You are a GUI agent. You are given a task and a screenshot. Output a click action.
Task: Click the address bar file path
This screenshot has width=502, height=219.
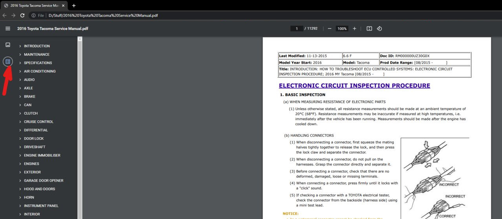pyautogui.click(x=104, y=15)
